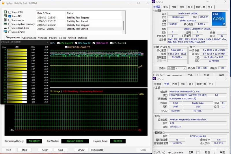Screen dimensions: 231x154
Task: Expand the tools dropdown arrow in lower CPU-Z
Action: 198,152
